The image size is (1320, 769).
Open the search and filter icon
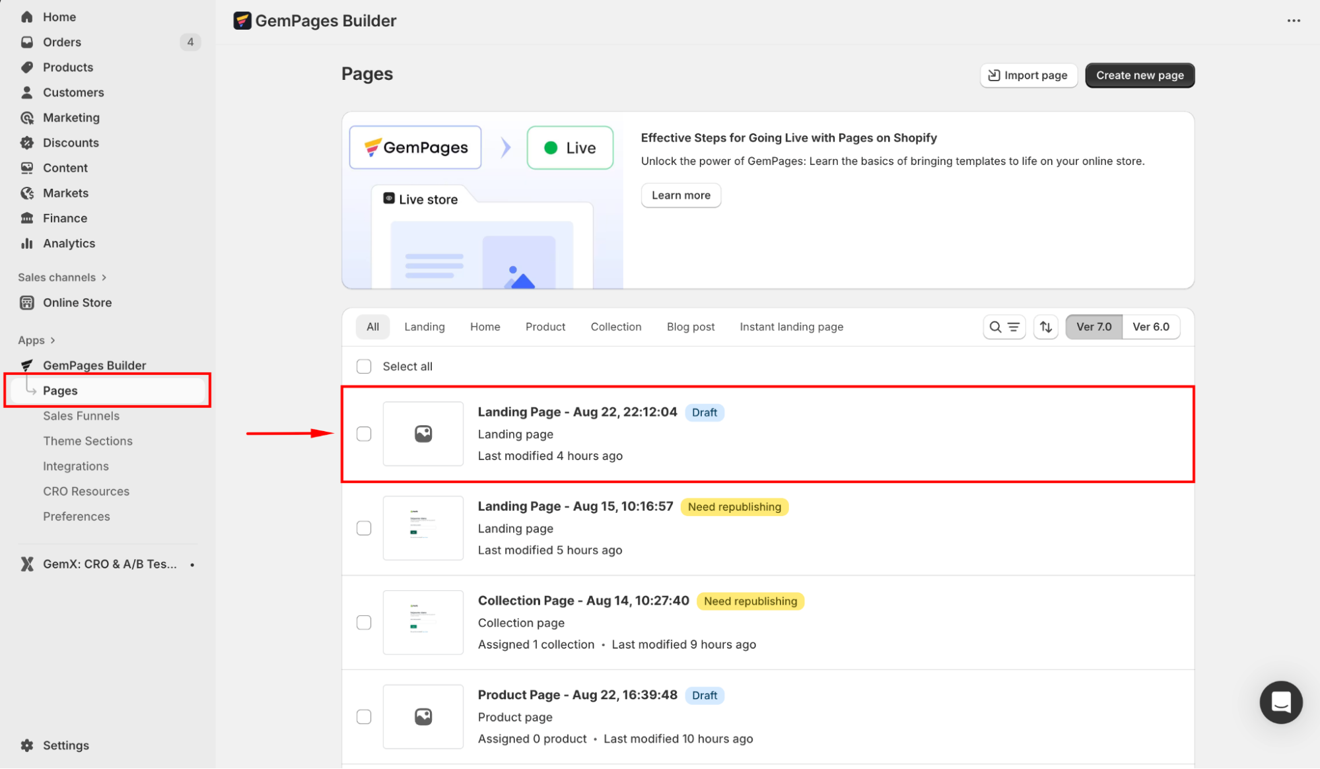(x=1004, y=327)
